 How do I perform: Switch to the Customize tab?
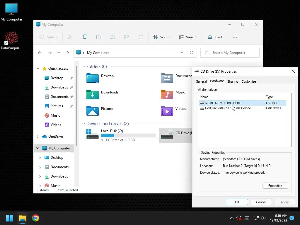[248, 81]
